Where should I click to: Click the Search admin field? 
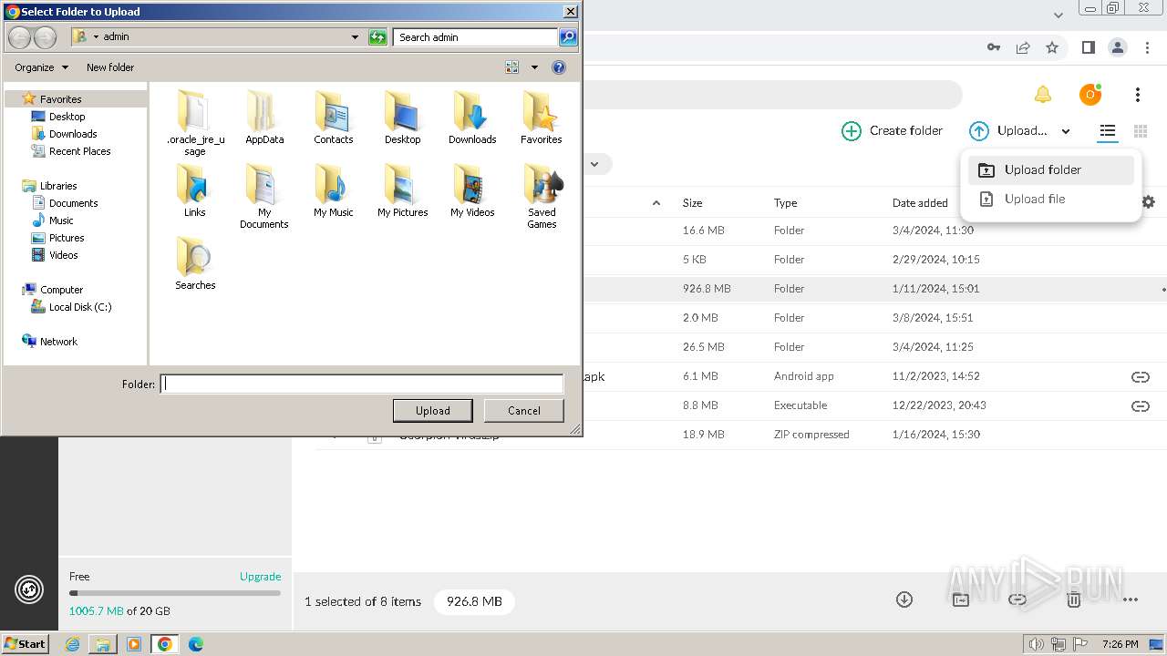tap(475, 37)
